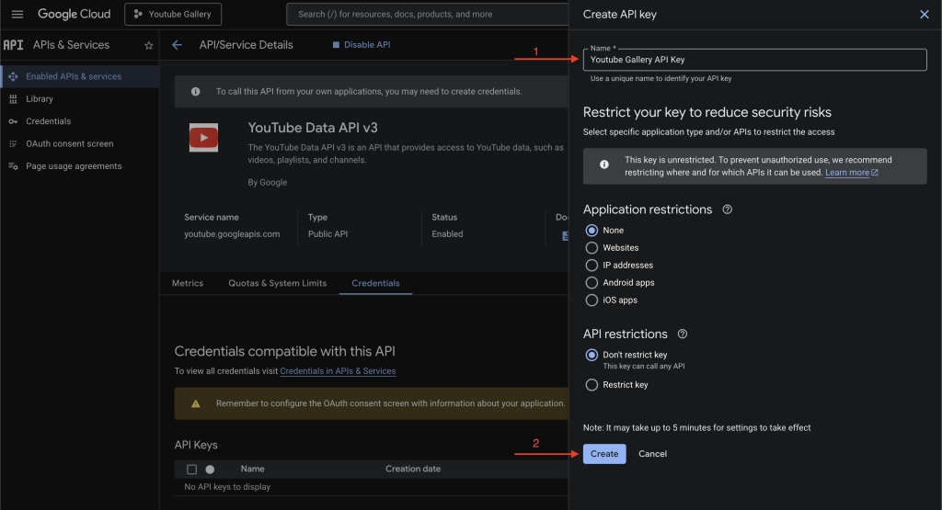The image size is (942, 510).
Task: Open the Youtube Gallery project selector
Action: click(173, 14)
